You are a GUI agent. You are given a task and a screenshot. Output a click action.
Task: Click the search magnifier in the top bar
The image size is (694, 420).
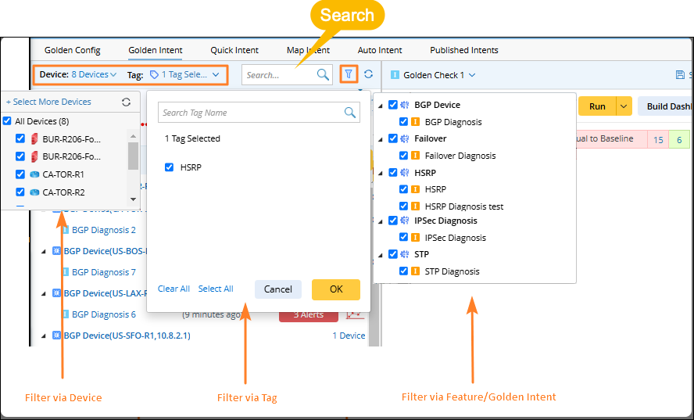323,75
